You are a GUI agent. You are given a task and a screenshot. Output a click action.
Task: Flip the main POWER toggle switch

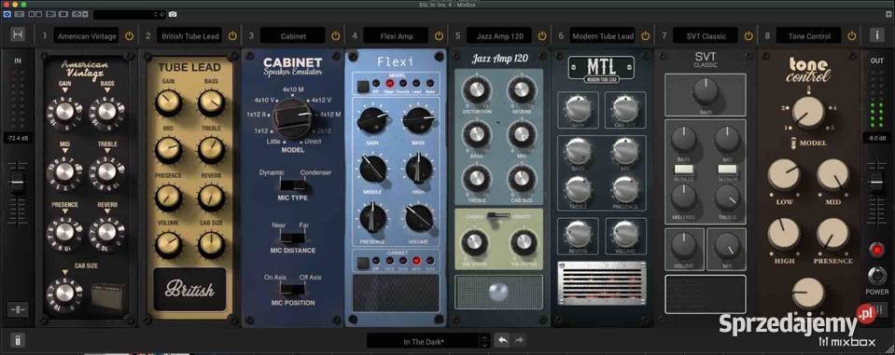[x=876, y=275]
